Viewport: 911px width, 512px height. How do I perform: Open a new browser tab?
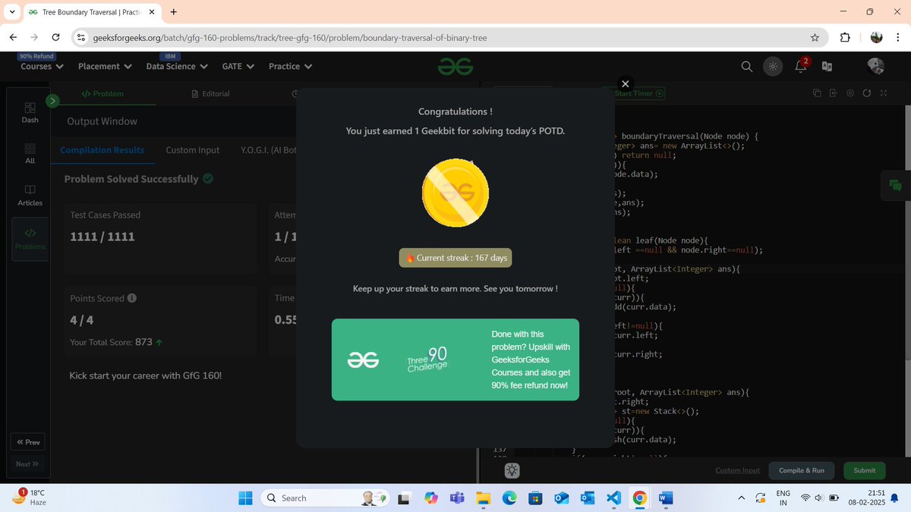coord(174,12)
